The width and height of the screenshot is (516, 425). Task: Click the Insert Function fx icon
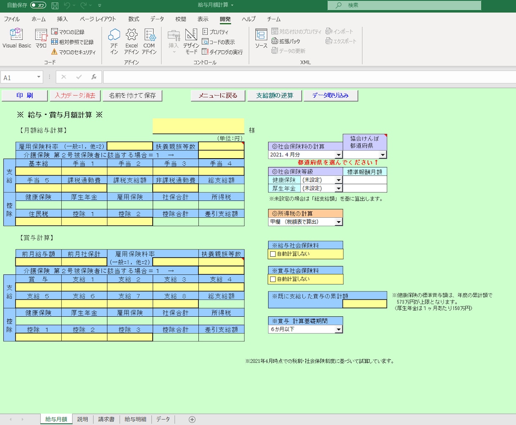pos(94,77)
